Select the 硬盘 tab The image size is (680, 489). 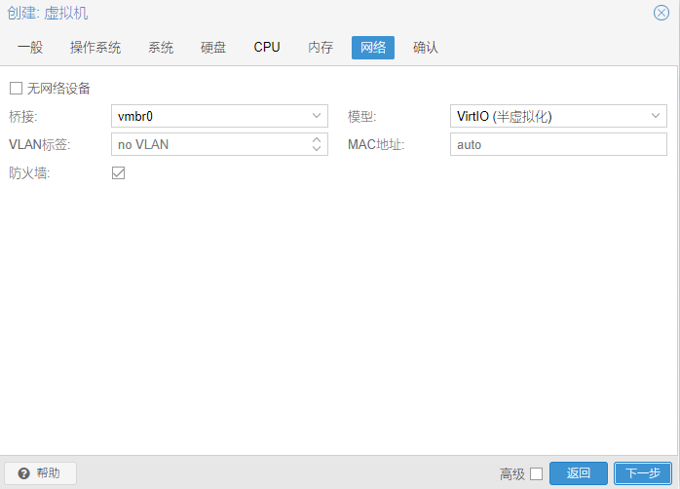(x=213, y=48)
